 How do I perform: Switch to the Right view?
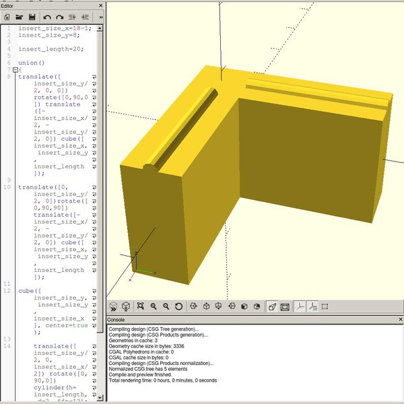193,306
